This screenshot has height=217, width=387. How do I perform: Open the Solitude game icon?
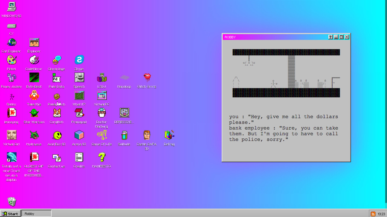(x=124, y=135)
